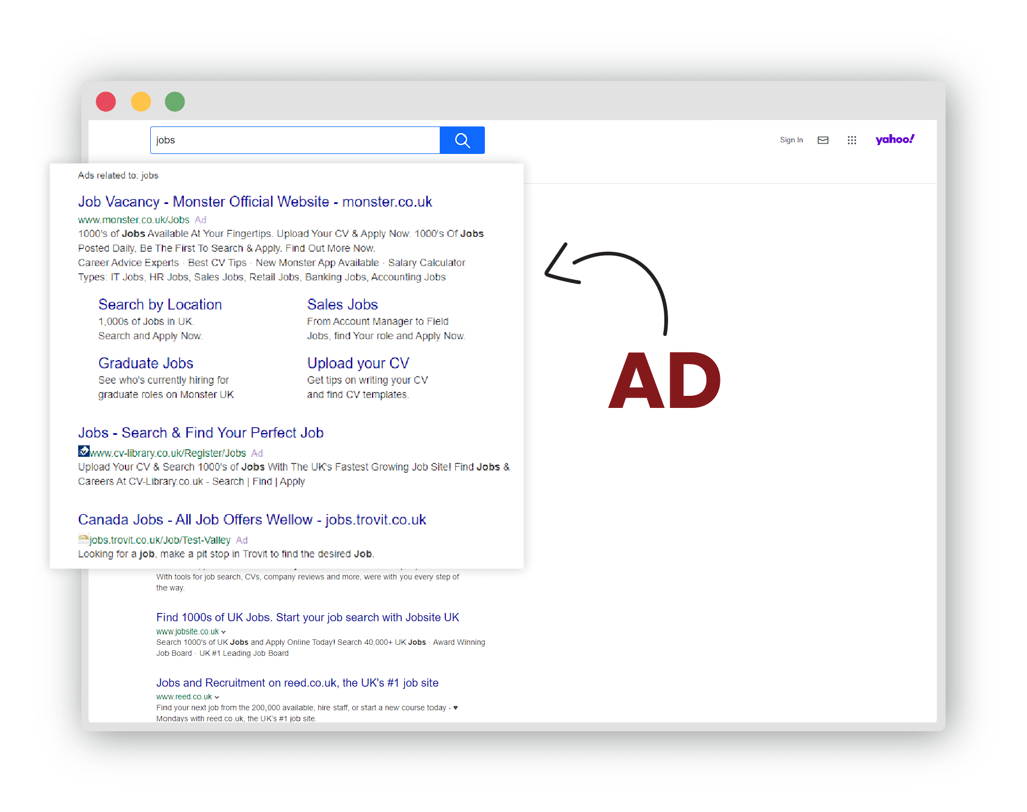1027x812 pixels.
Task: Click 'Award Winning Job Board' snippet text
Action: [321, 648]
